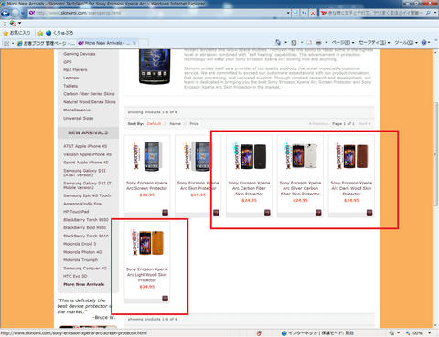The image size is (439, 337).
Task: Click the red stop loading icon
Action: point(313,13)
